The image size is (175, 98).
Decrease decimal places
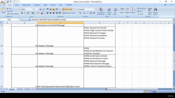point(94,13)
